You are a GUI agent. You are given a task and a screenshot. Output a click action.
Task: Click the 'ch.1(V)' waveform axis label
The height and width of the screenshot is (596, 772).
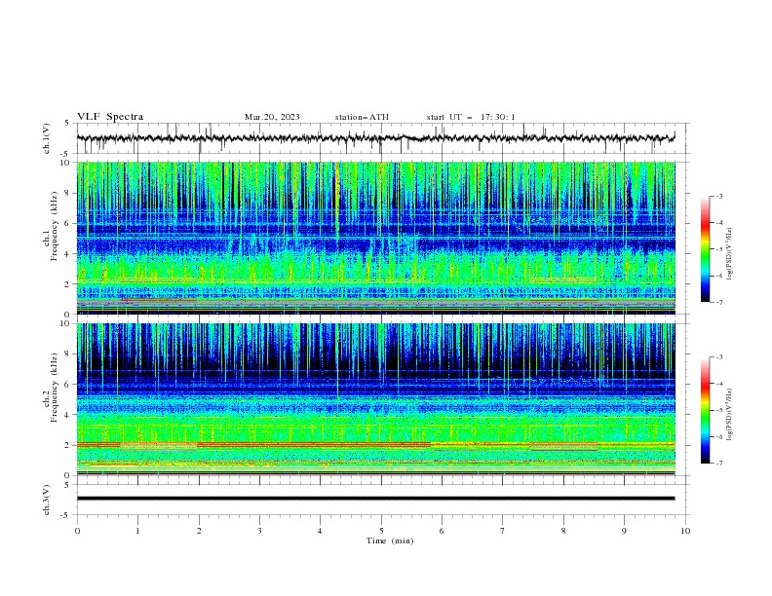click(x=47, y=138)
